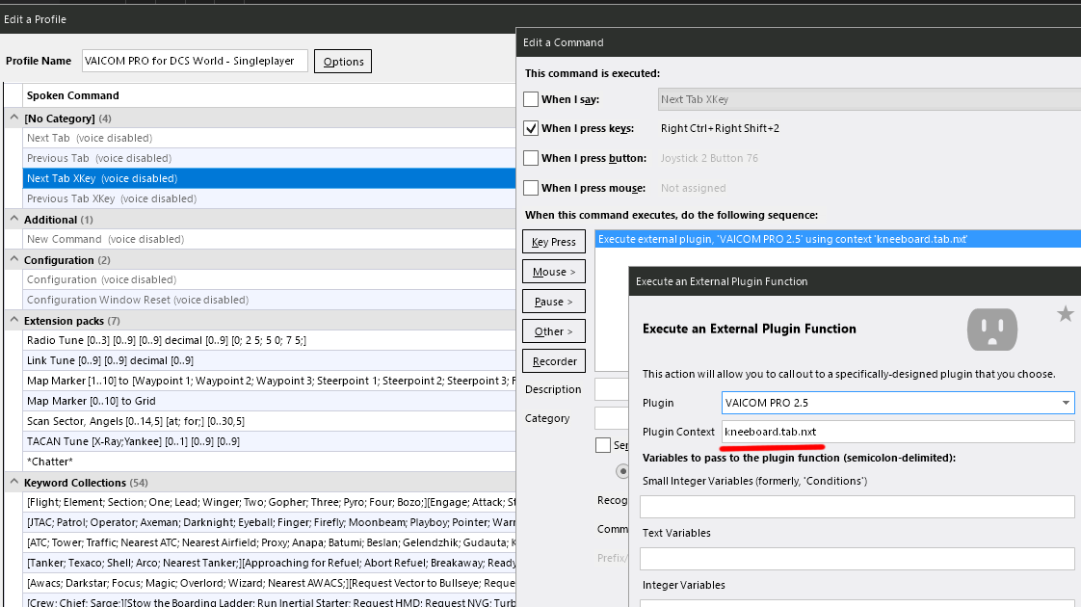Click the Plugin Context input field
The height and width of the screenshot is (607, 1081).
[x=898, y=432]
